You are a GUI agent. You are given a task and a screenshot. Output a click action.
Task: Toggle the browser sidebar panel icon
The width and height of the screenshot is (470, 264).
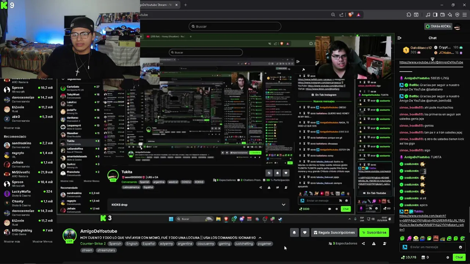[435, 15]
